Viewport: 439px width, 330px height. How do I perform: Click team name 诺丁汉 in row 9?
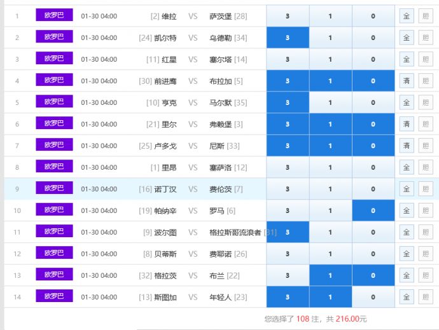click(x=166, y=189)
